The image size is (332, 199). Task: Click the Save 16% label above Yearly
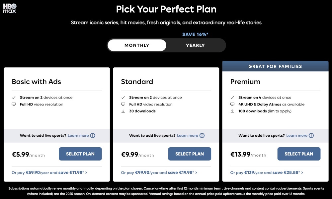[x=195, y=34]
